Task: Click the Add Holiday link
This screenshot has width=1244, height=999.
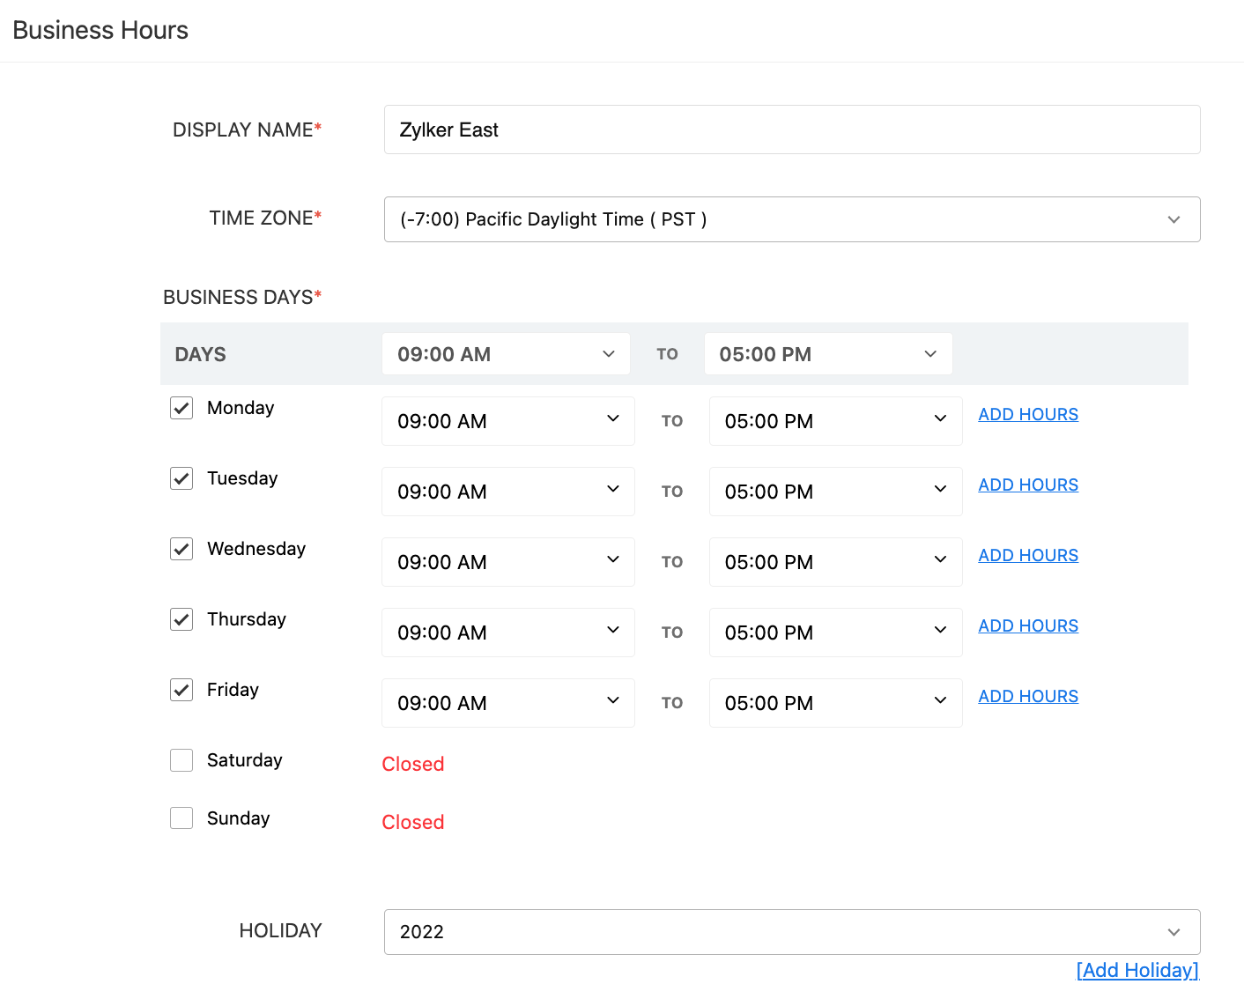Action: [x=1137, y=970]
